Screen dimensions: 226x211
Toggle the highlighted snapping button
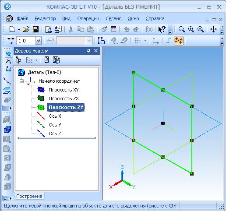pyautogui.click(x=179, y=41)
